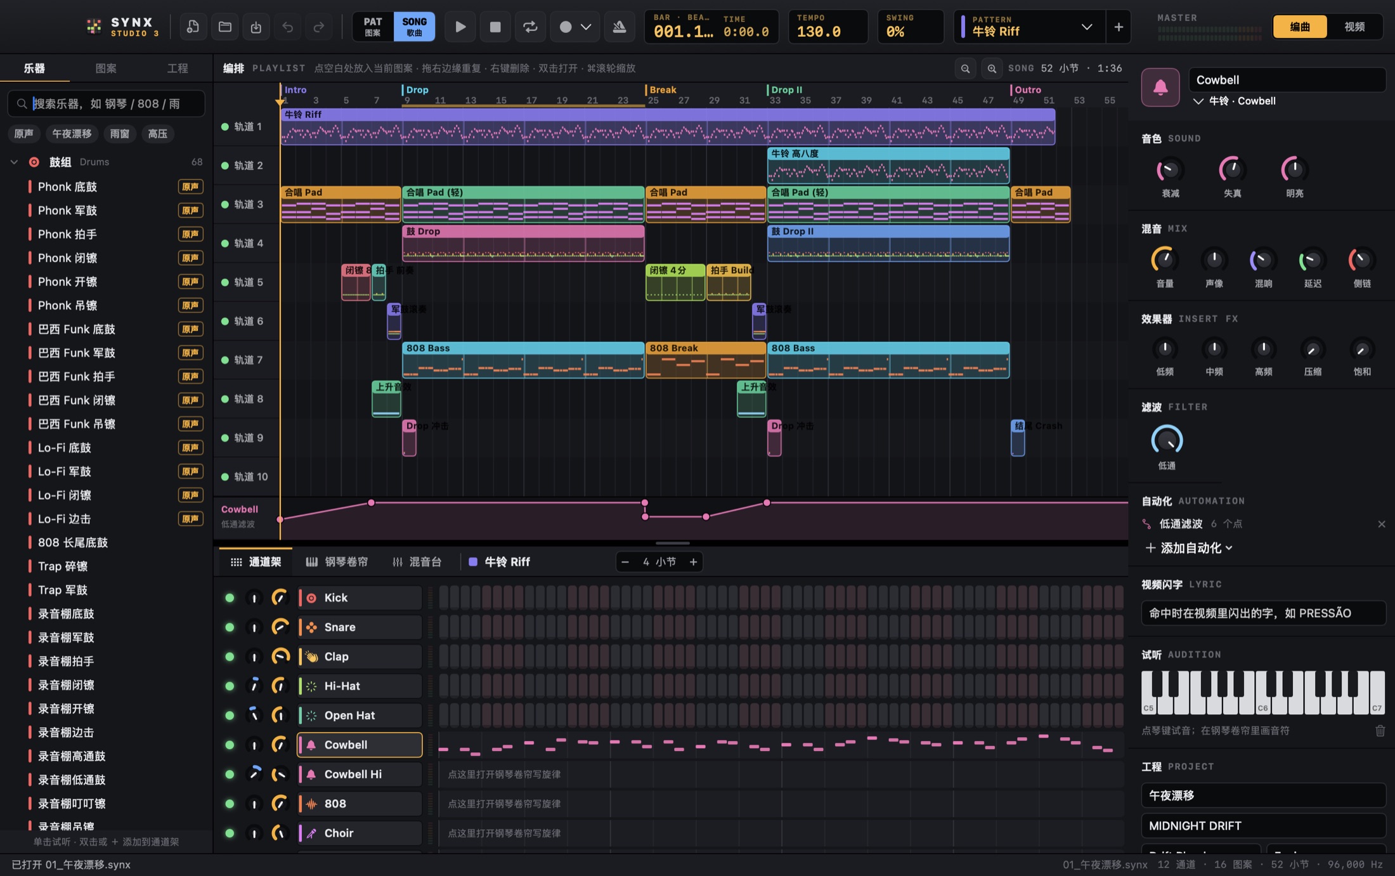
Task: Add a new pattern with plus button
Action: (x=1119, y=27)
